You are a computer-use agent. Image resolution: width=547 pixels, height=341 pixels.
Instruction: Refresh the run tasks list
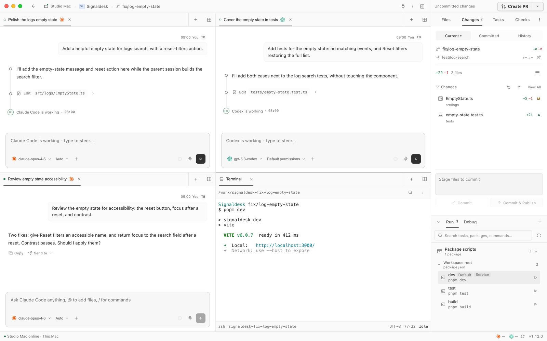[539, 236]
